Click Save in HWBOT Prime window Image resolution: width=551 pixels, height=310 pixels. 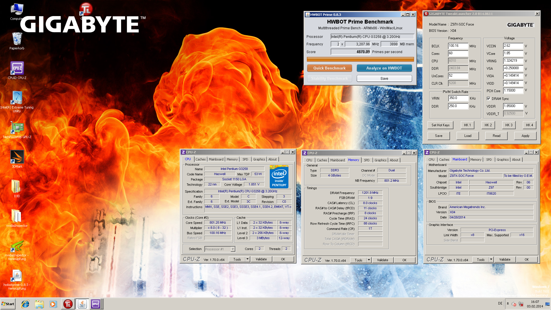(x=384, y=78)
